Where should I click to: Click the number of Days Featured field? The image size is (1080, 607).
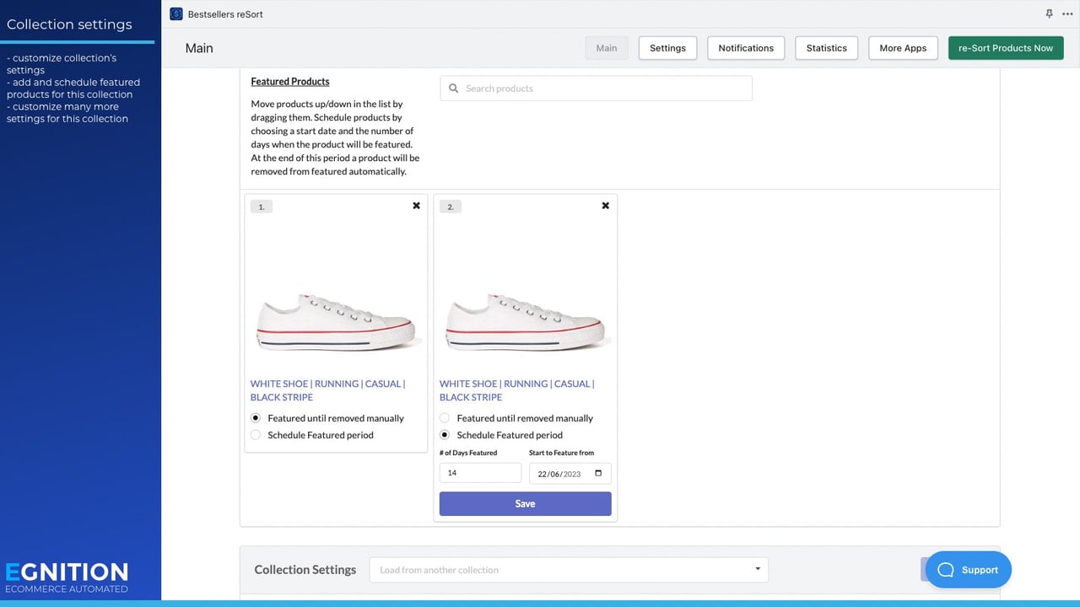pos(480,473)
